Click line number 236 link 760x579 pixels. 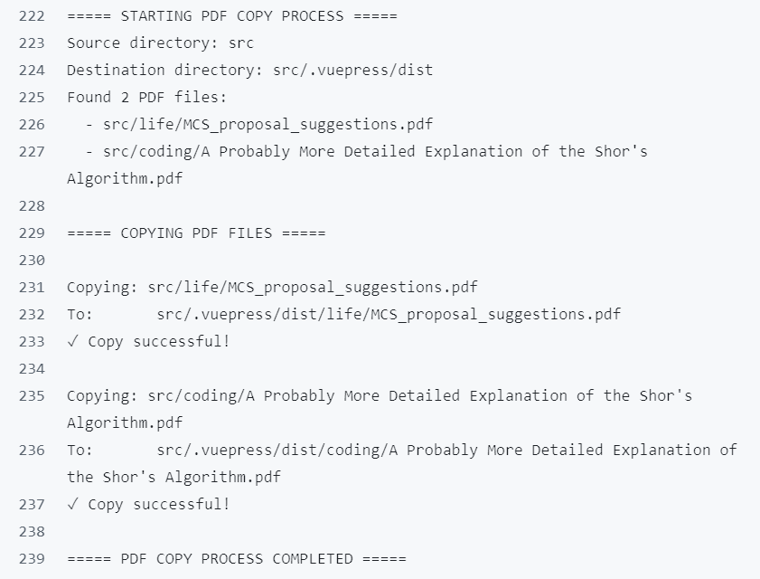click(32, 451)
